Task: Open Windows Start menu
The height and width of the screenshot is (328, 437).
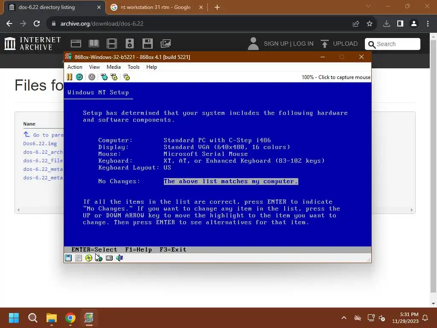Action: point(14,318)
